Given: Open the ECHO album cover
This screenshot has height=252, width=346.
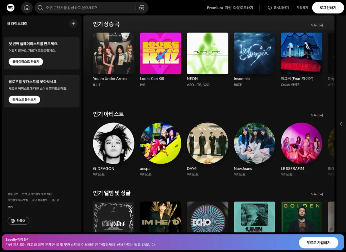Looking at the screenshot, I should click(x=207, y=217).
